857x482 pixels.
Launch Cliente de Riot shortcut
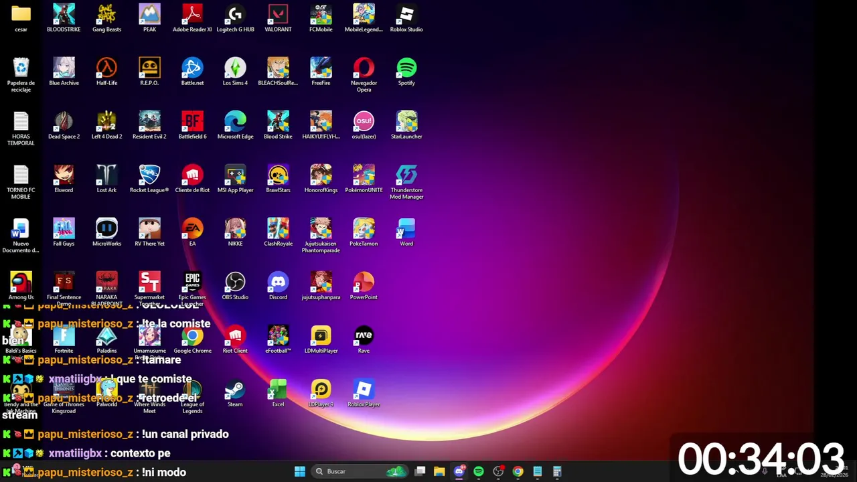pyautogui.click(x=192, y=179)
